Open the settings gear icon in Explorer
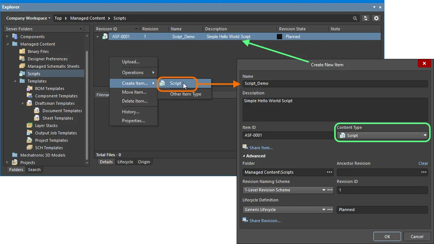Viewport: 434px width, 244px height. point(376,18)
